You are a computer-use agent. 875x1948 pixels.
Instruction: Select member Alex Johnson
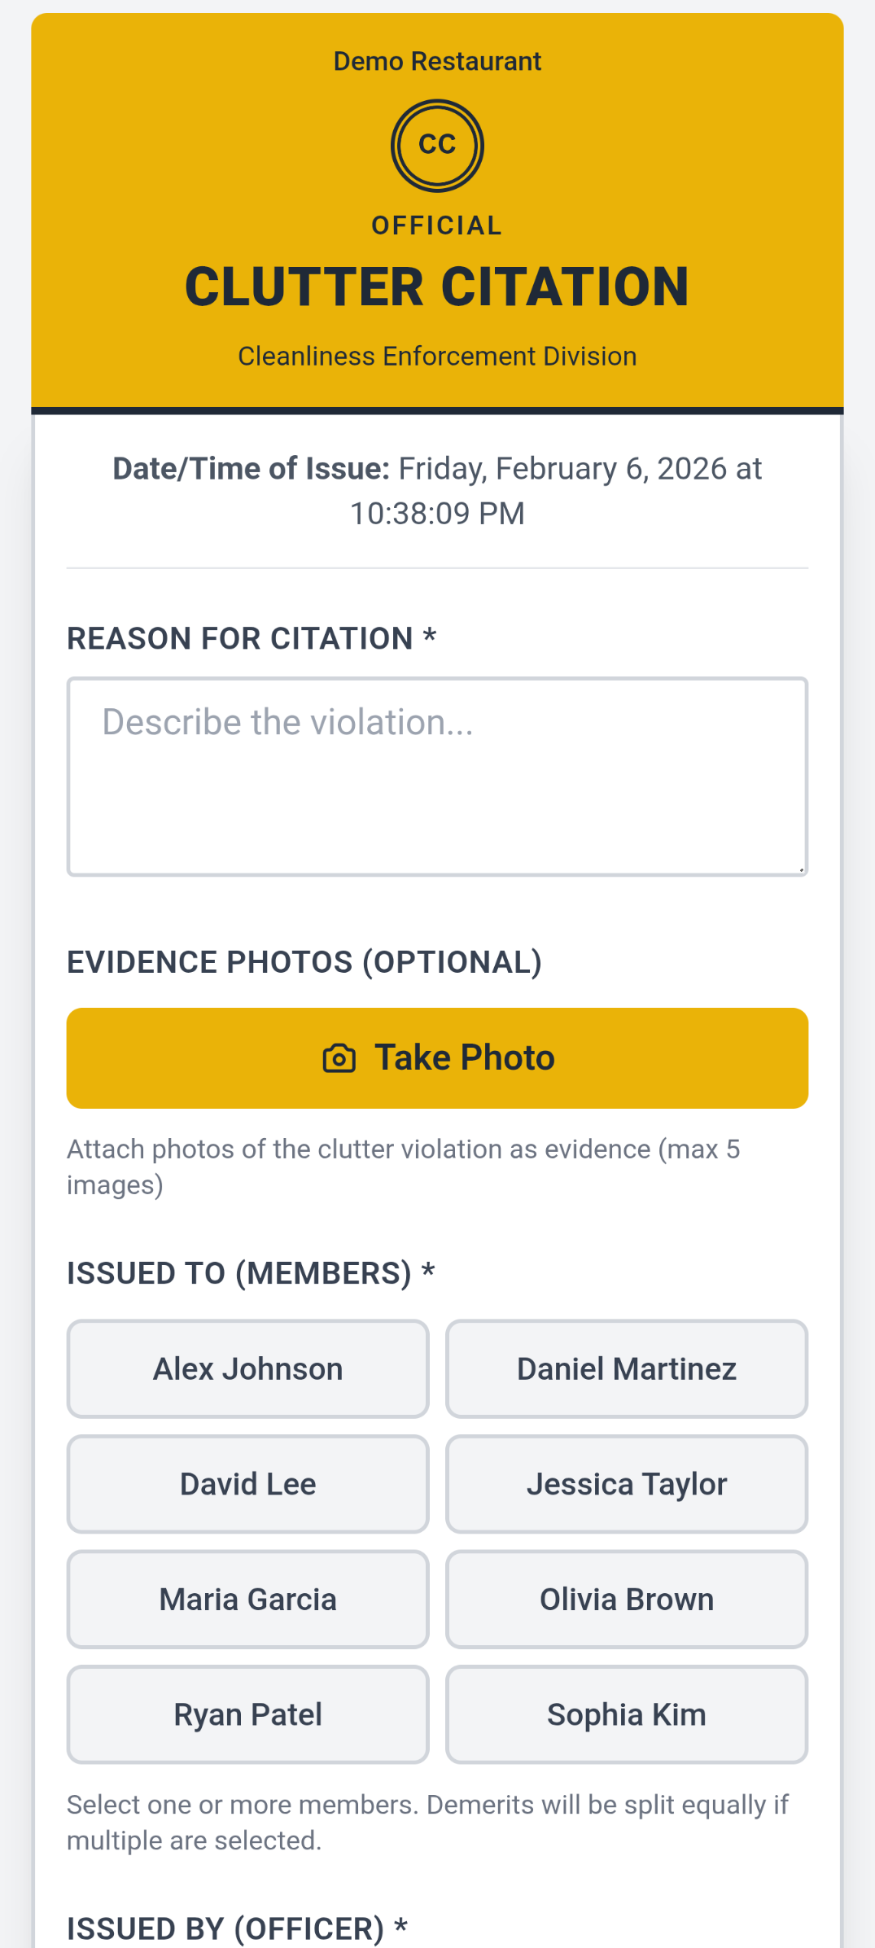coord(247,1369)
